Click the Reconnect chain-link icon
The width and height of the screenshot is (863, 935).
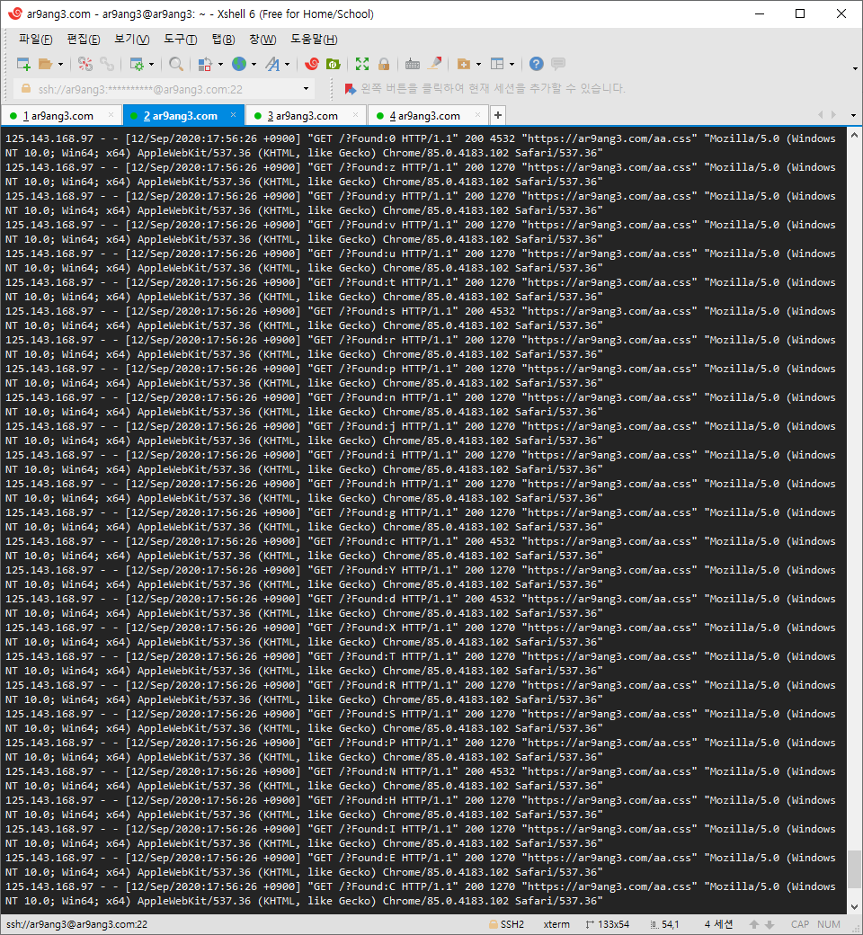coord(107,64)
